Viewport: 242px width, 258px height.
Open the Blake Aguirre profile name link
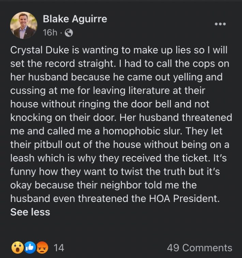[75, 19]
